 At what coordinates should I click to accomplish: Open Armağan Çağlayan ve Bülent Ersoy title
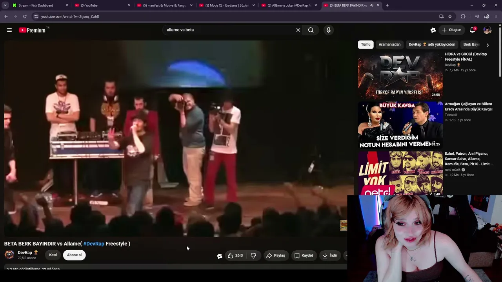point(469,107)
